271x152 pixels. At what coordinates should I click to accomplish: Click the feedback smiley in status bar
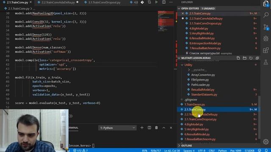260,150
